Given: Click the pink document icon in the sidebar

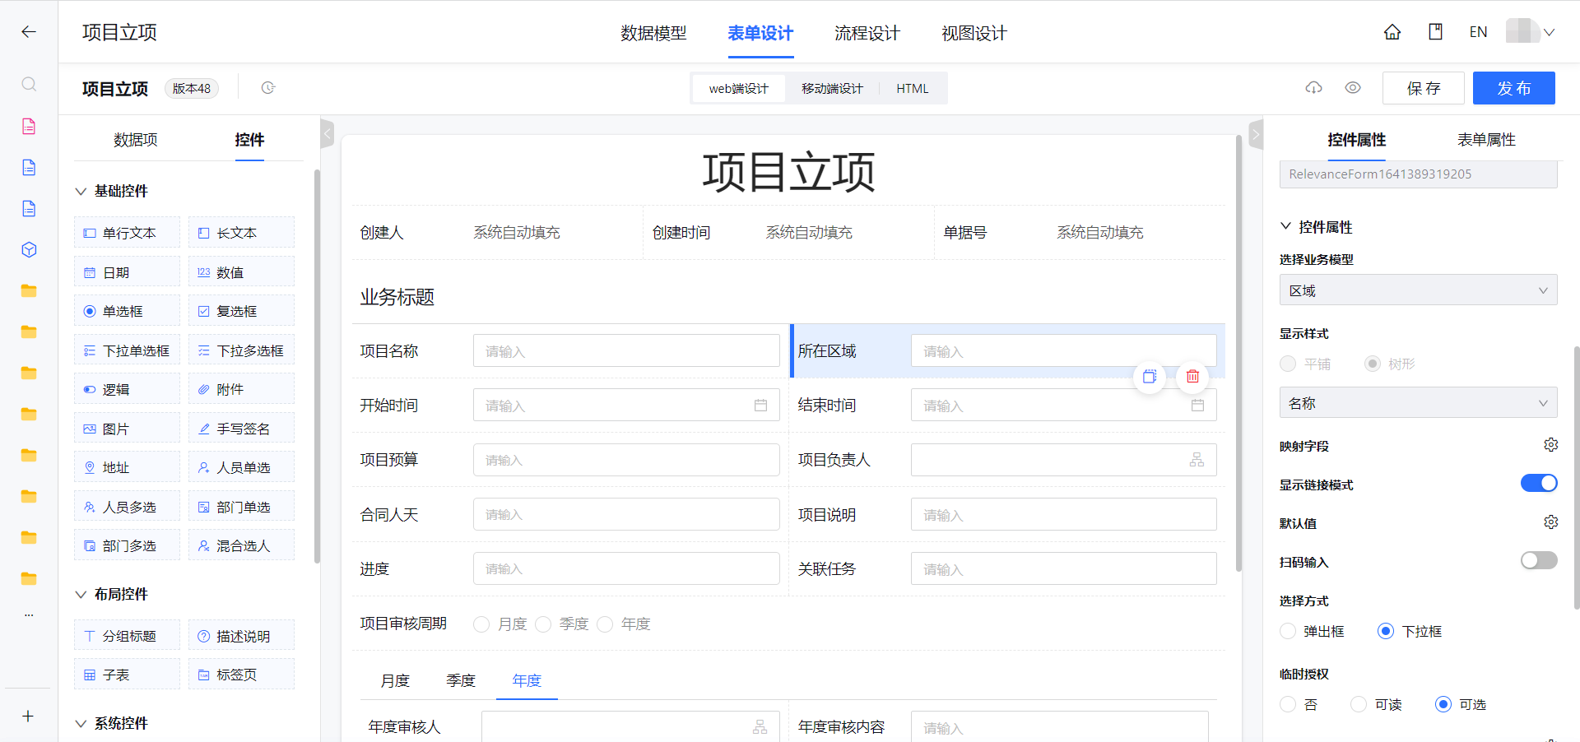Looking at the screenshot, I should coord(29,126).
